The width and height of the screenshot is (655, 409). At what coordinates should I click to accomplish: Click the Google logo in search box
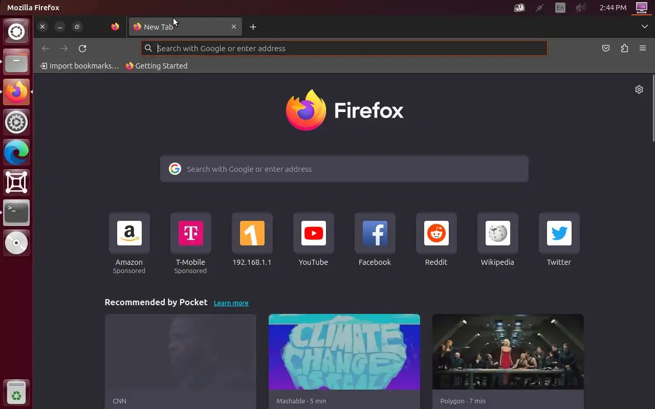(x=175, y=169)
